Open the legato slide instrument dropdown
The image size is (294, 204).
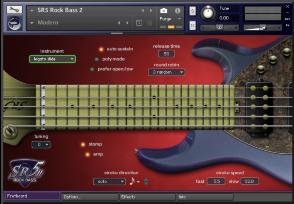pyautogui.click(x=52, y=59)
